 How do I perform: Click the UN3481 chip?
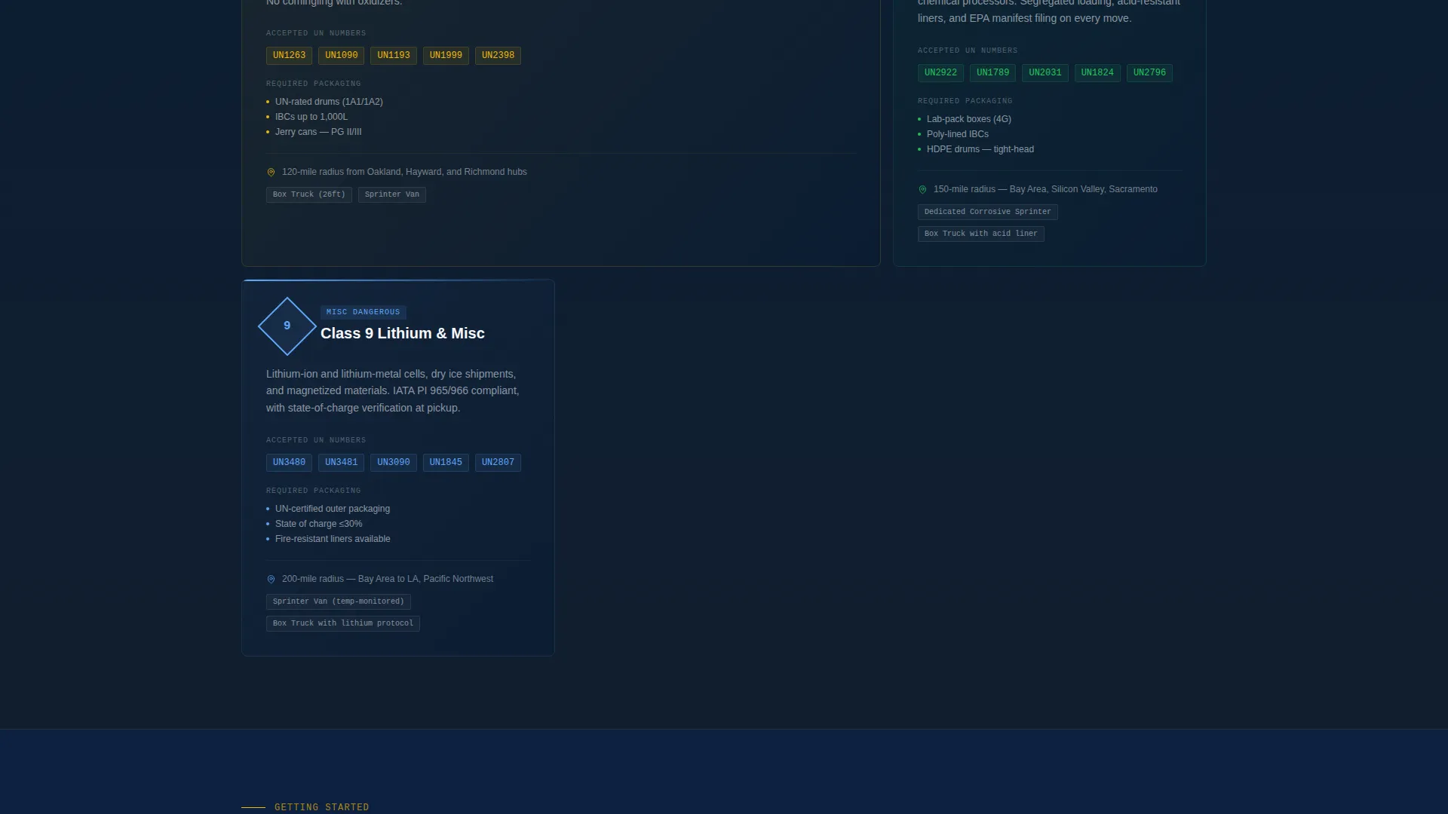coord(341,463)
